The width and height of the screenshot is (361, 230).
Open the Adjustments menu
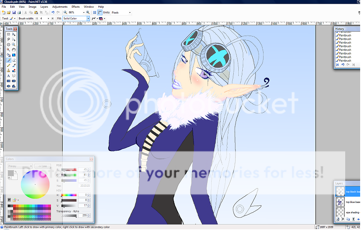click(60, 7)
